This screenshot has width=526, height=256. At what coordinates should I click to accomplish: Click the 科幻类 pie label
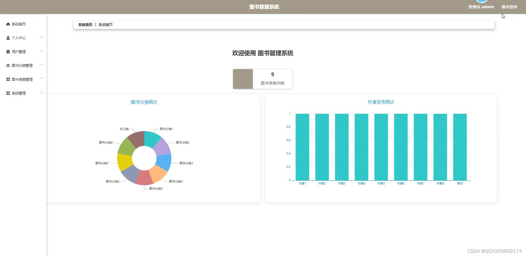[x=124, y=129]
